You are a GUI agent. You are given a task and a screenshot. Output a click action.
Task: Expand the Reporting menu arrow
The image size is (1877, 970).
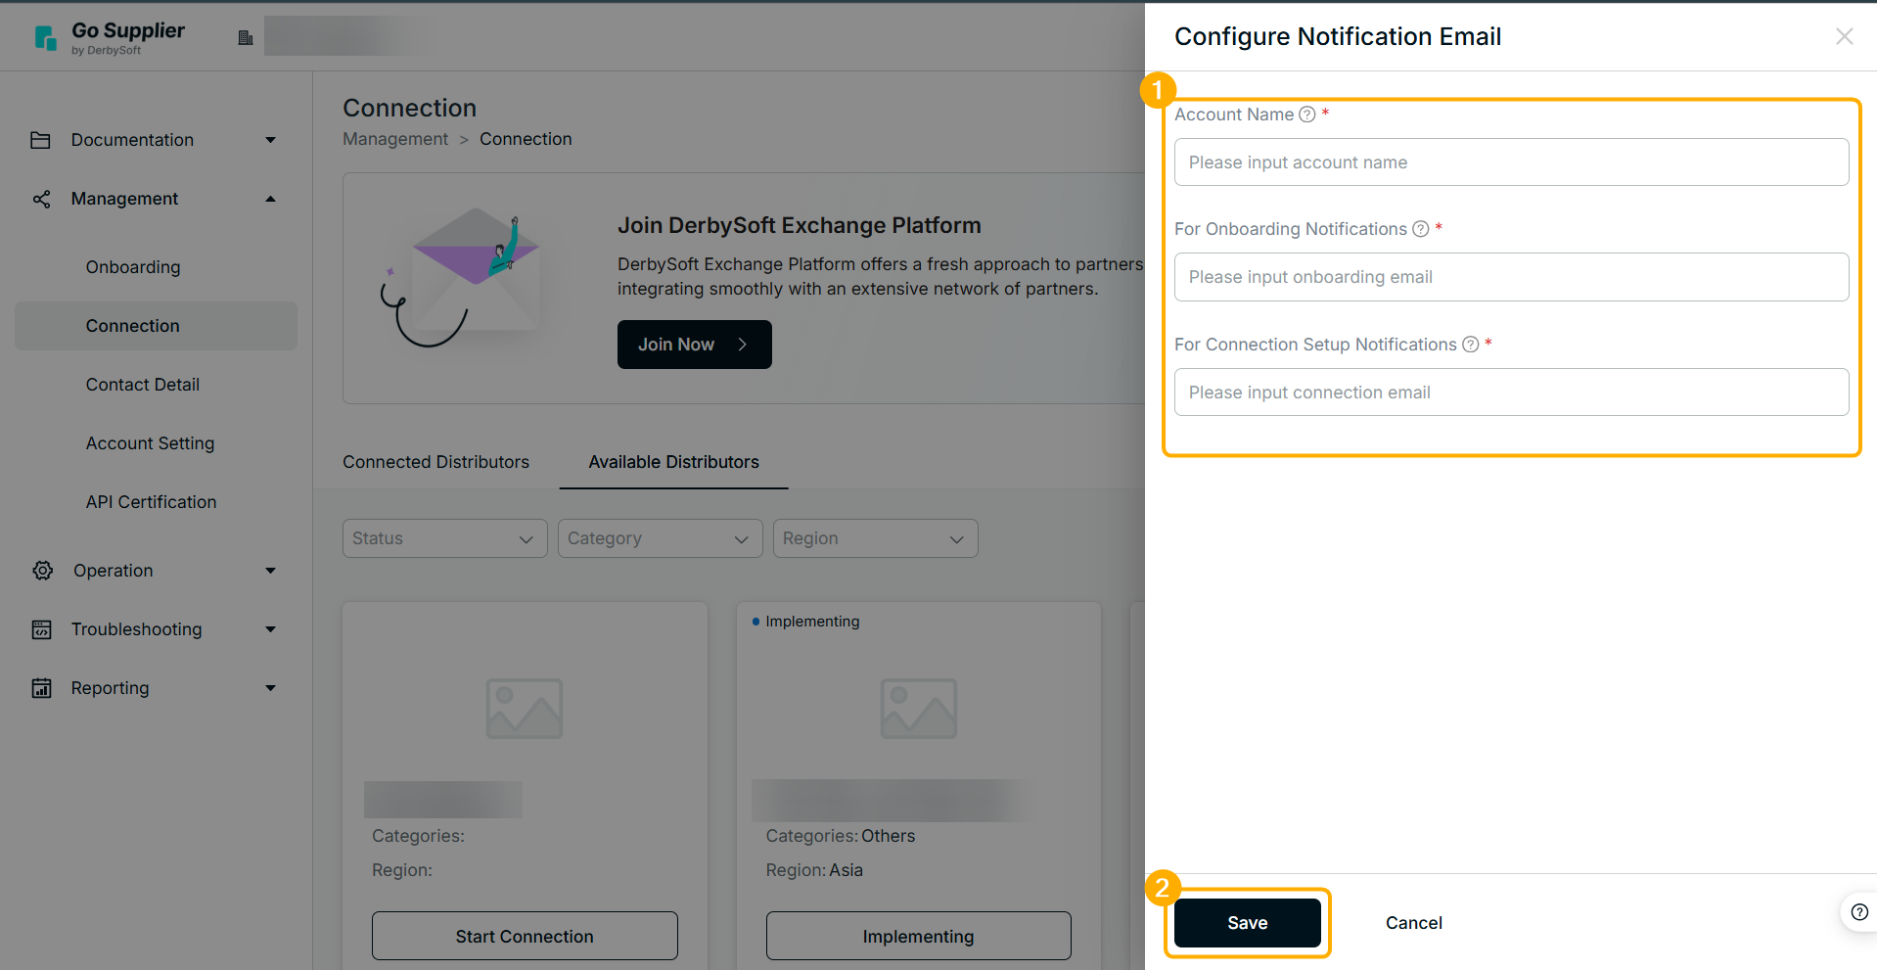tap(271, 688)
